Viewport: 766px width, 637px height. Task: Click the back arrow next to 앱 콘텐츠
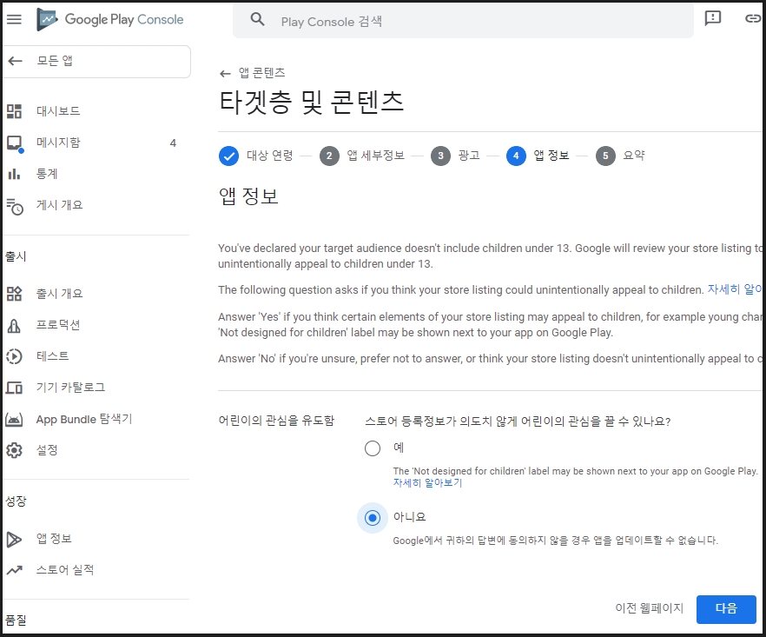tap(225, 74)
